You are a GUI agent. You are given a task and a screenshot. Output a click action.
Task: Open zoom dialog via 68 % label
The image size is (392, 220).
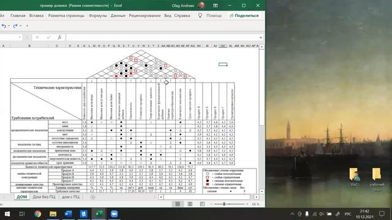point(255,204)
